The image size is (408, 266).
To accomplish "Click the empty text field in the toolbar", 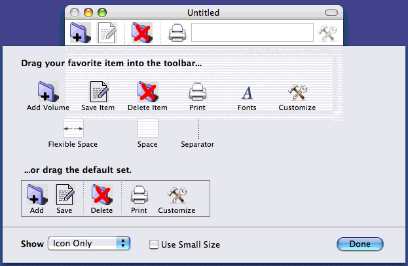I will pos(252,33).
